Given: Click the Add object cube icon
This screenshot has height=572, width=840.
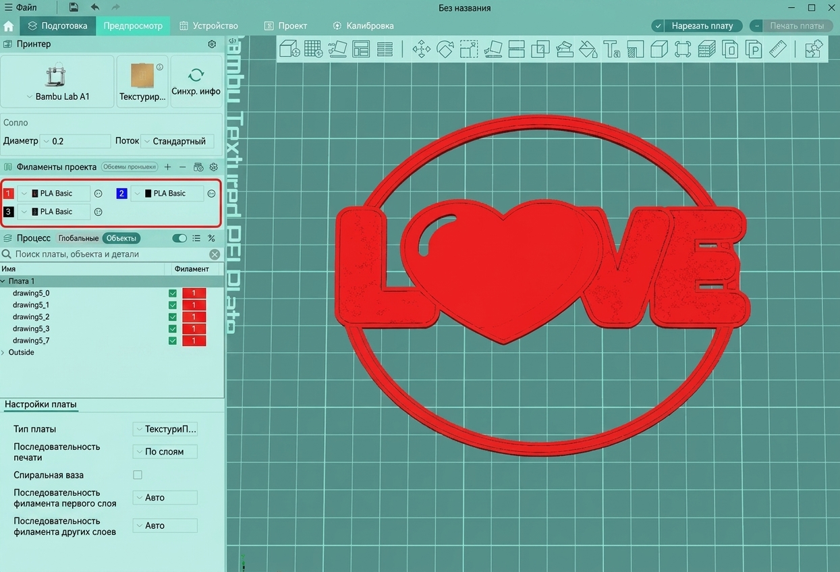Looking at the screenshot, I should click(289, 49).
